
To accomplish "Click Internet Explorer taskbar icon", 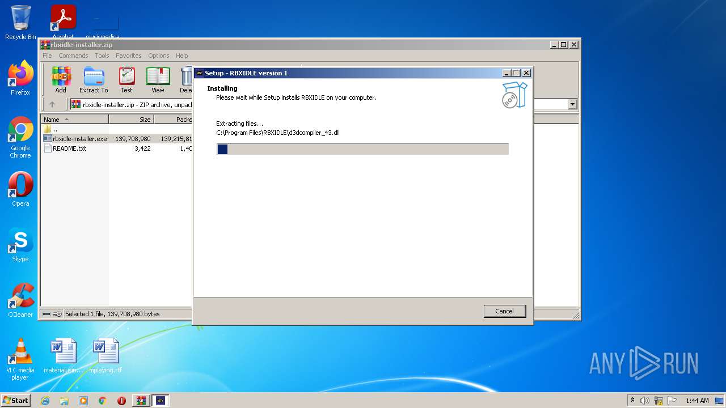I will (x=45, y=401).
